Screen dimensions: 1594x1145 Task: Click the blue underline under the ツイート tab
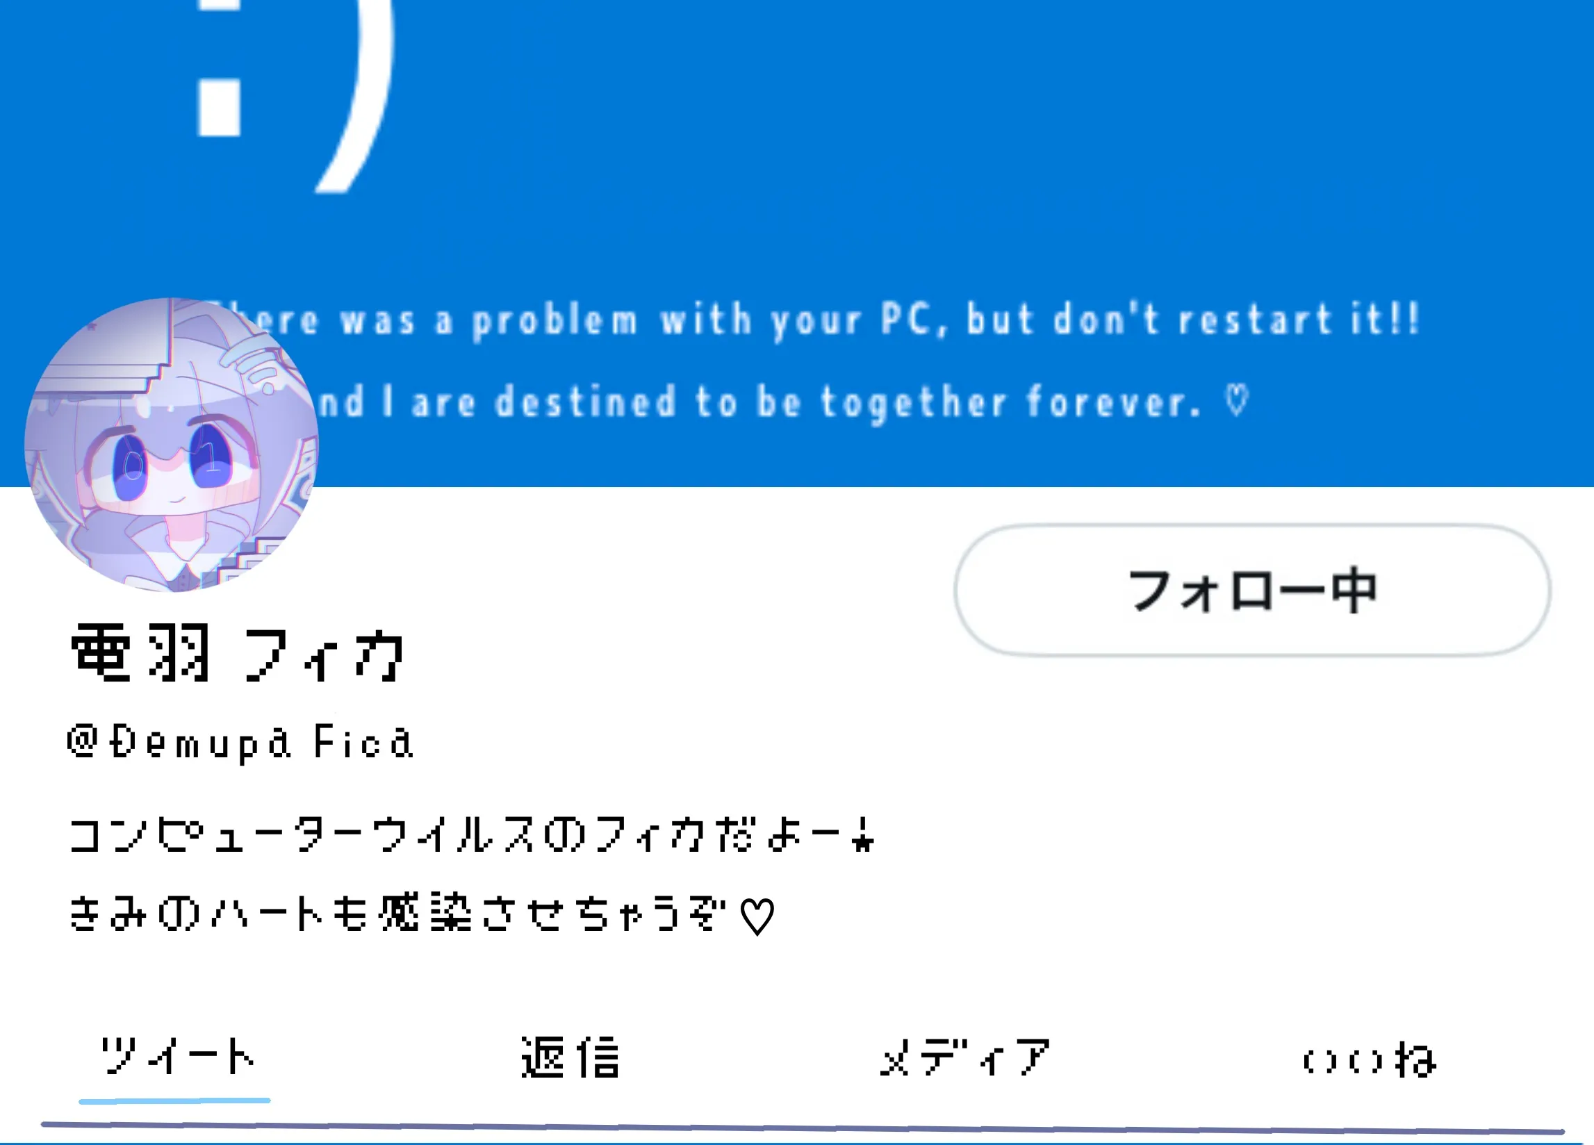click(x=174, y=1101)
